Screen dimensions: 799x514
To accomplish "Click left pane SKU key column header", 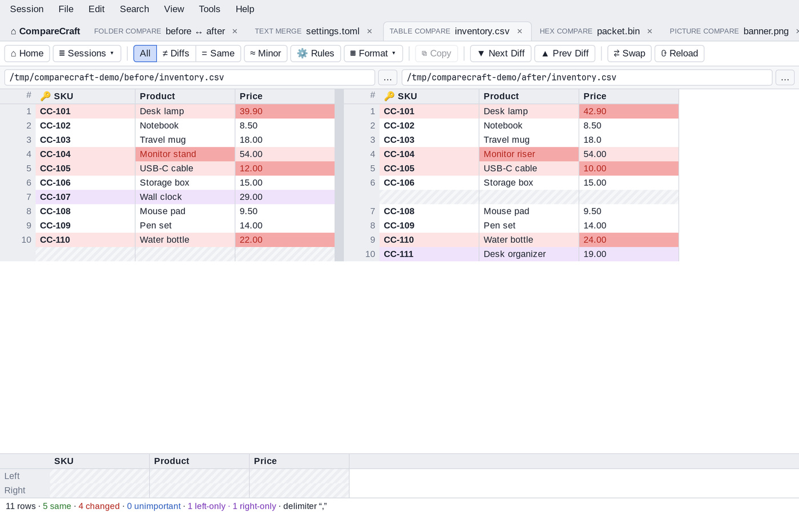I will click(85, 96).
